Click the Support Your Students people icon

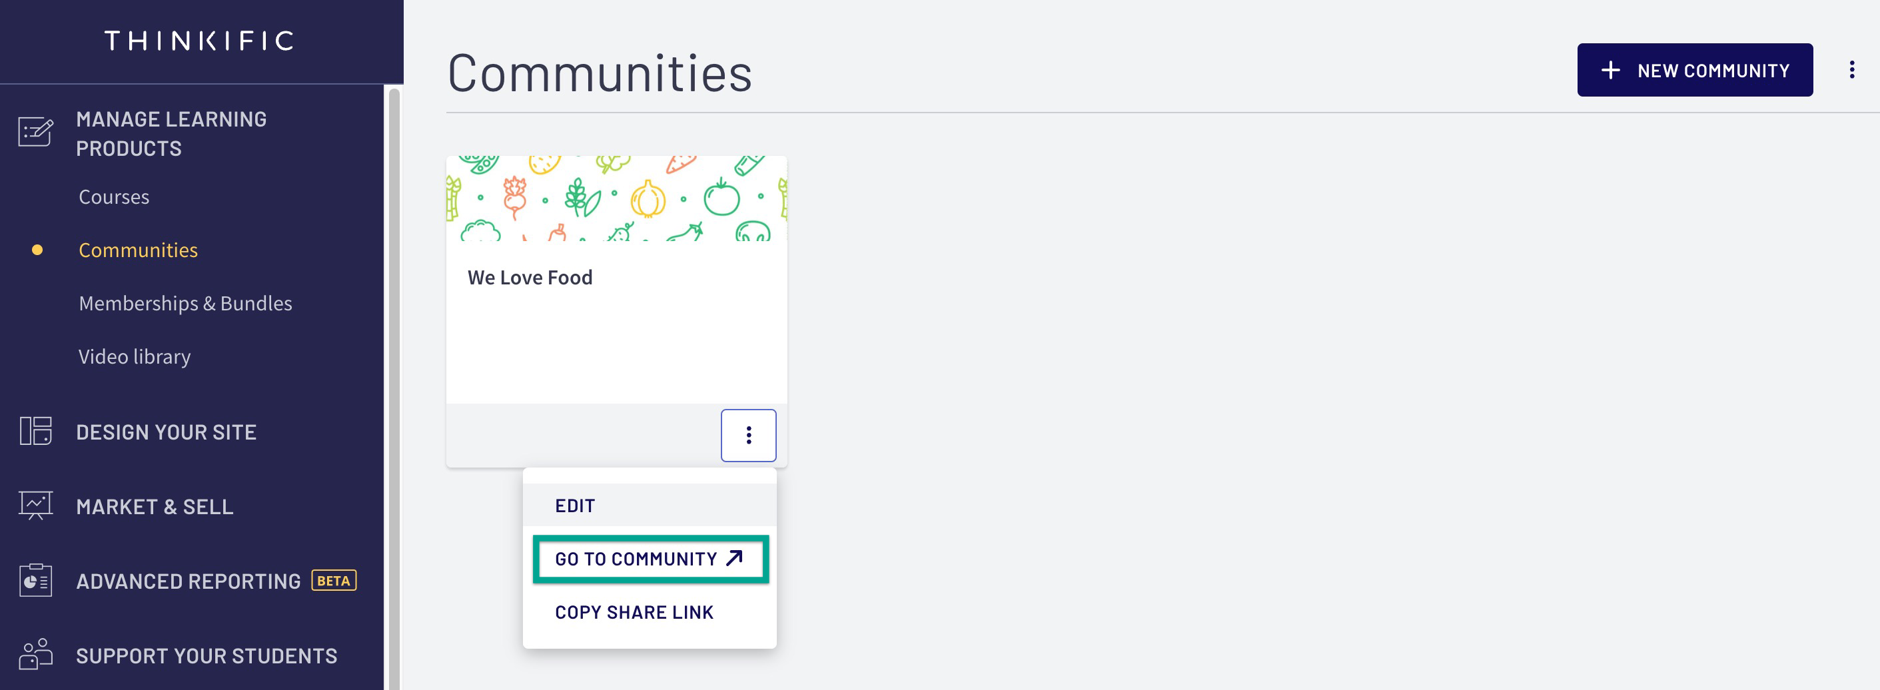pos(36,654)
